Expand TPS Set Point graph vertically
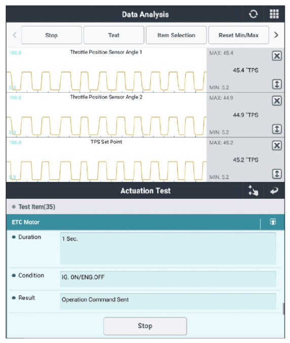 (x=277, y=174)
